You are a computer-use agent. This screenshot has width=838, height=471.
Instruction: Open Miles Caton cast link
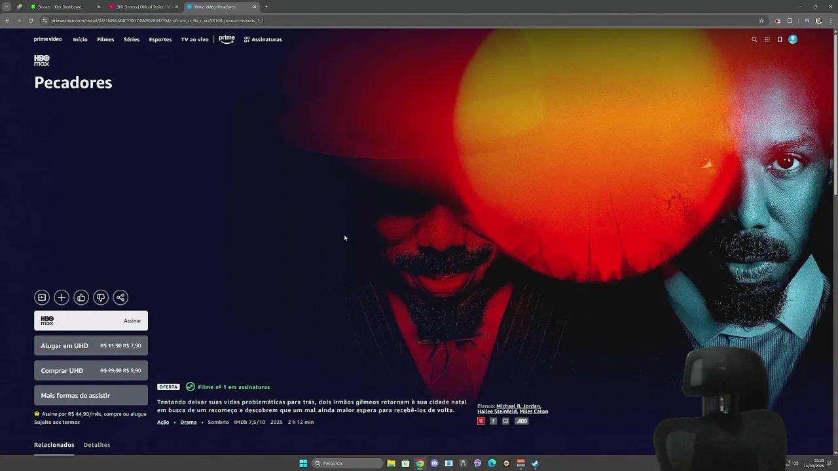tap(534, 411)
